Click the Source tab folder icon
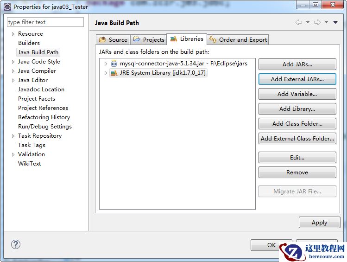The width and height of the screenshot is (347, 262). pos(102,39)
